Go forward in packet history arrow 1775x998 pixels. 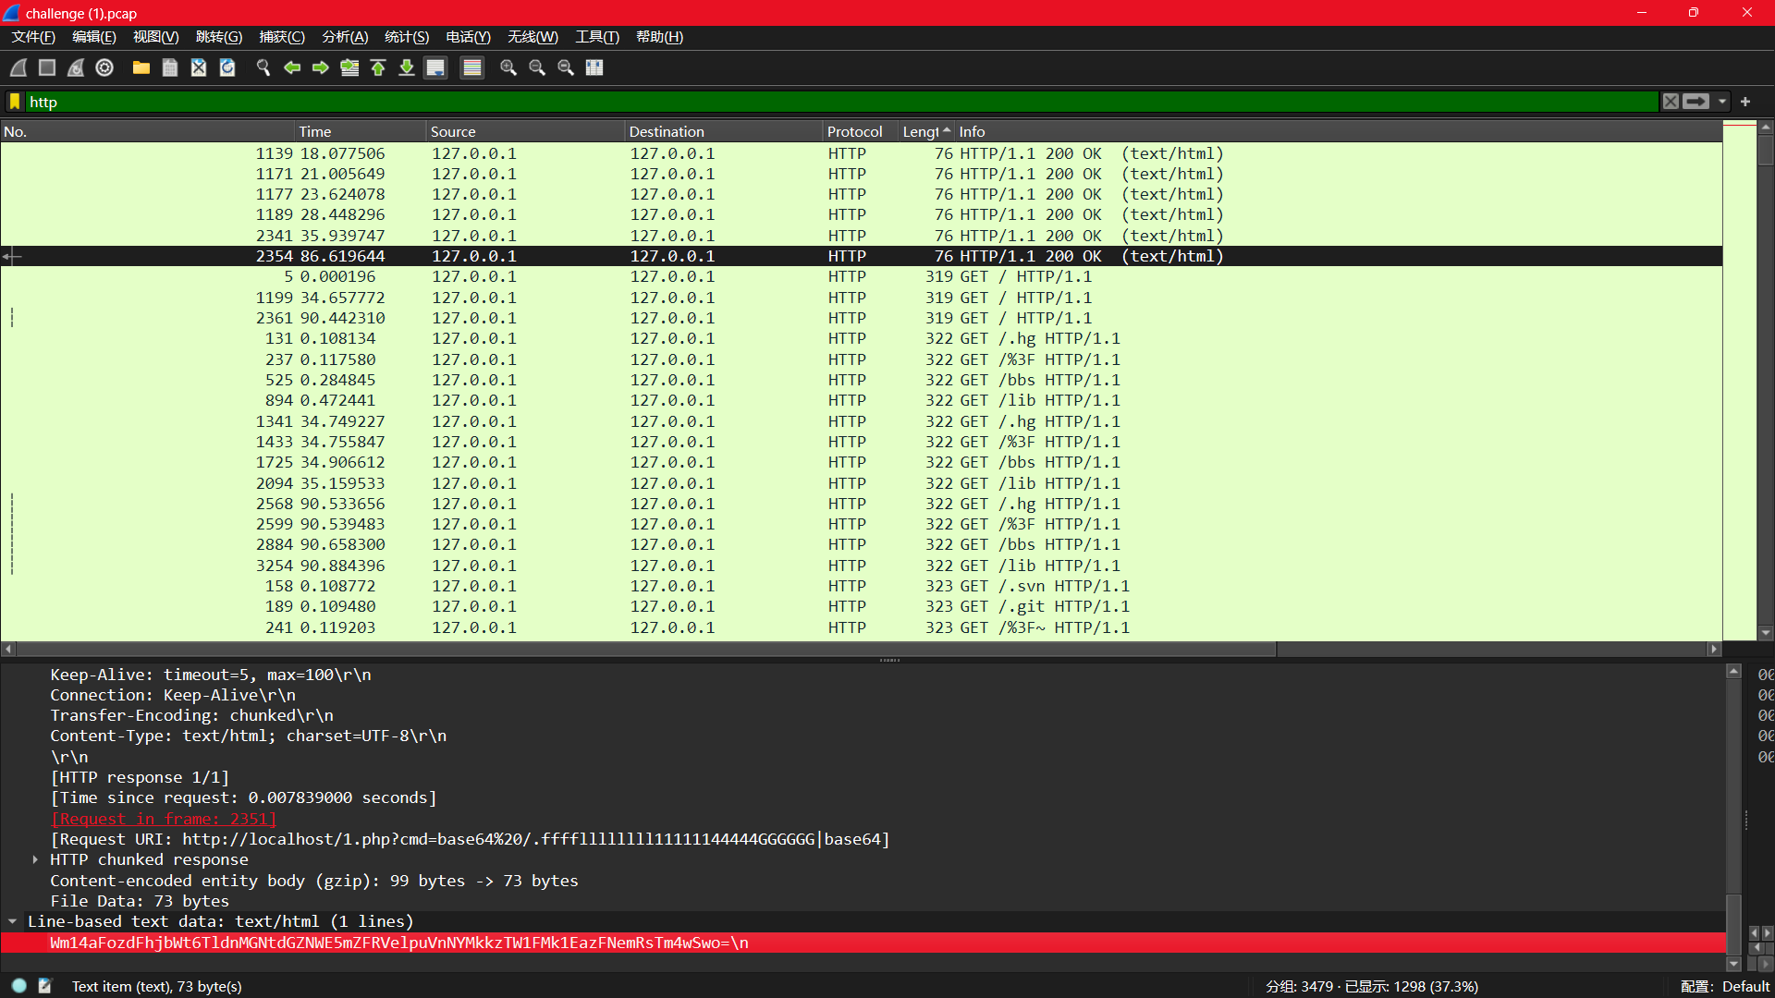click(x=321, y=67)
